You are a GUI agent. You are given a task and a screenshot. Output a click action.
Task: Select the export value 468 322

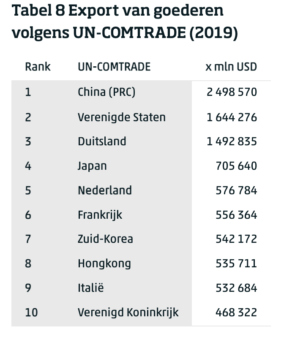(x=236, y=313)
